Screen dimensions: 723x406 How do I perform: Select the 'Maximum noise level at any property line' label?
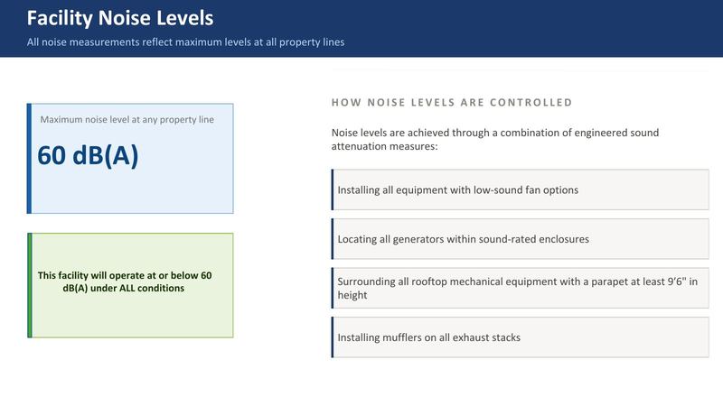pyautogui.click(x=127, y=120)
